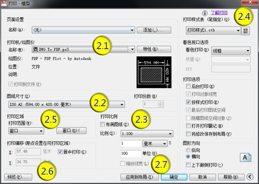This screenshot has width=259, height=184.
Task: Open the 打印范围 plot range dropdown
Action: [x=41, y=131]
